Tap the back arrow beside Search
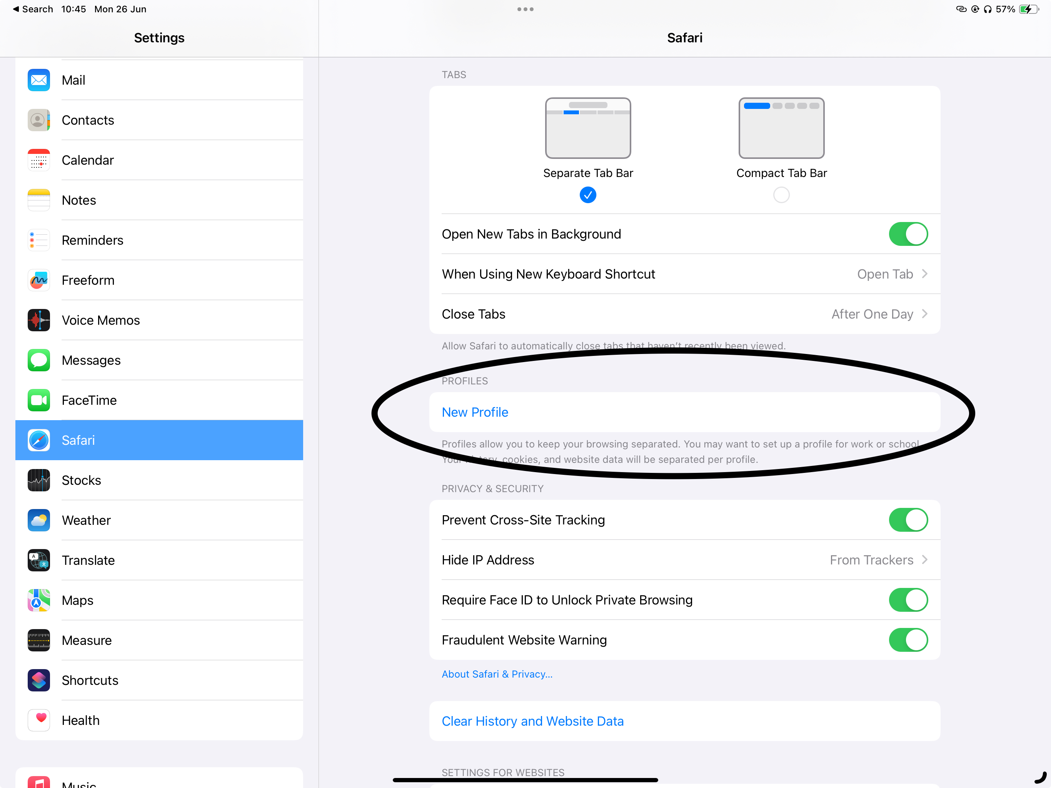This screenshot has height=788, width=1051. tap(16, 9)
